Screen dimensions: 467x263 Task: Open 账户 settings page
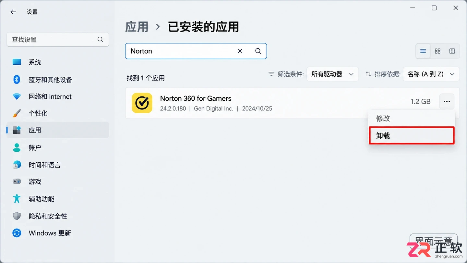(58, 147)
